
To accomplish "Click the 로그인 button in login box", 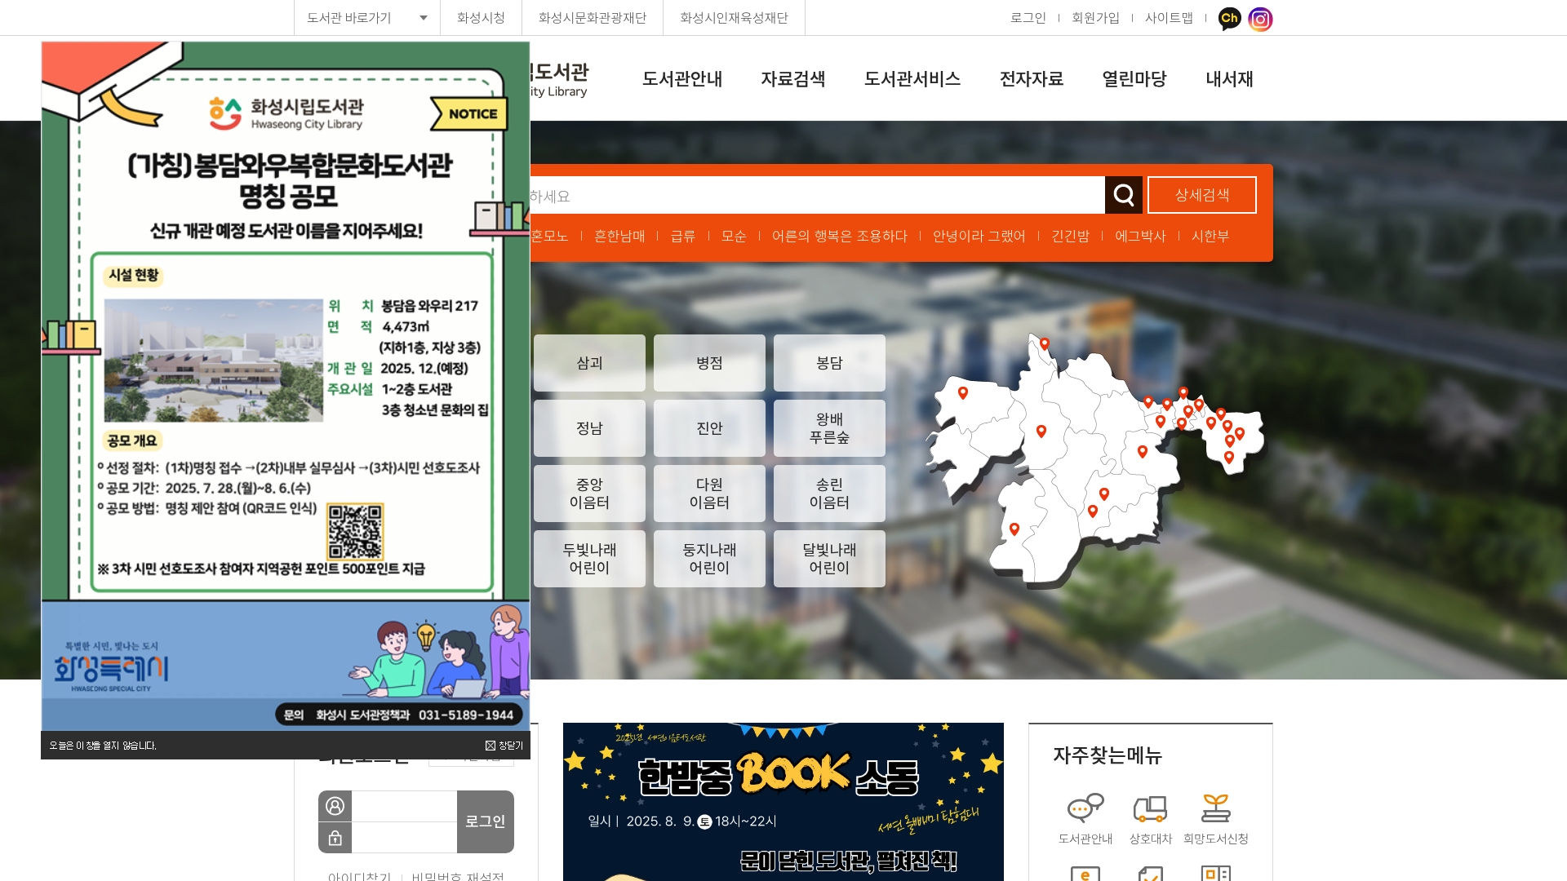I will tap(486, 821).
